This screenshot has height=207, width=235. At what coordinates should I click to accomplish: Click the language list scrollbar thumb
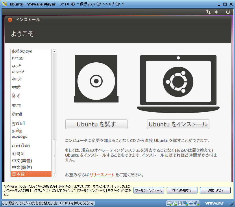tap(55, 156)
